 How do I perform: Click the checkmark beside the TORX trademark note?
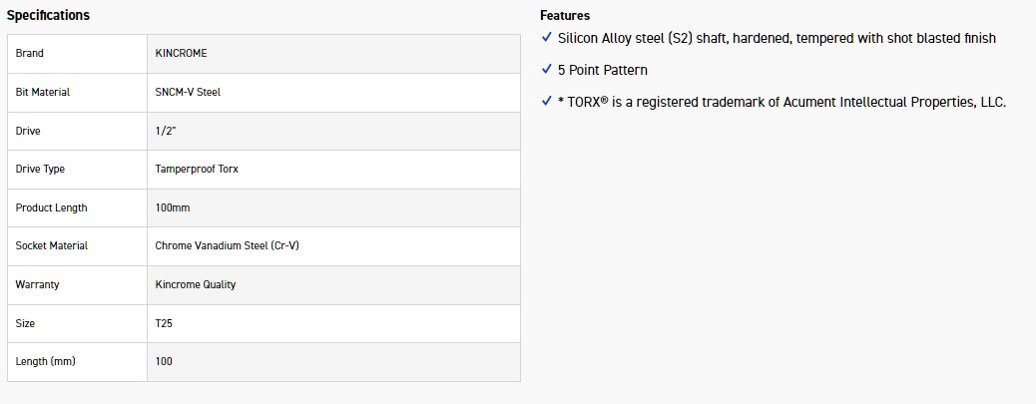point(546,102)
